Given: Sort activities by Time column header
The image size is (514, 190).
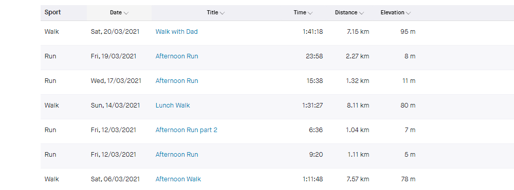Looking at the screenshot, I should [303, 13].
